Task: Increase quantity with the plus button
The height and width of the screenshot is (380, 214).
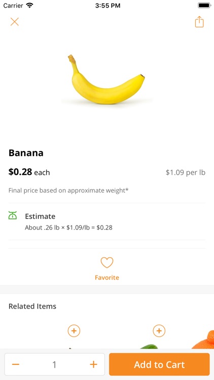Action: click(93, 364)
